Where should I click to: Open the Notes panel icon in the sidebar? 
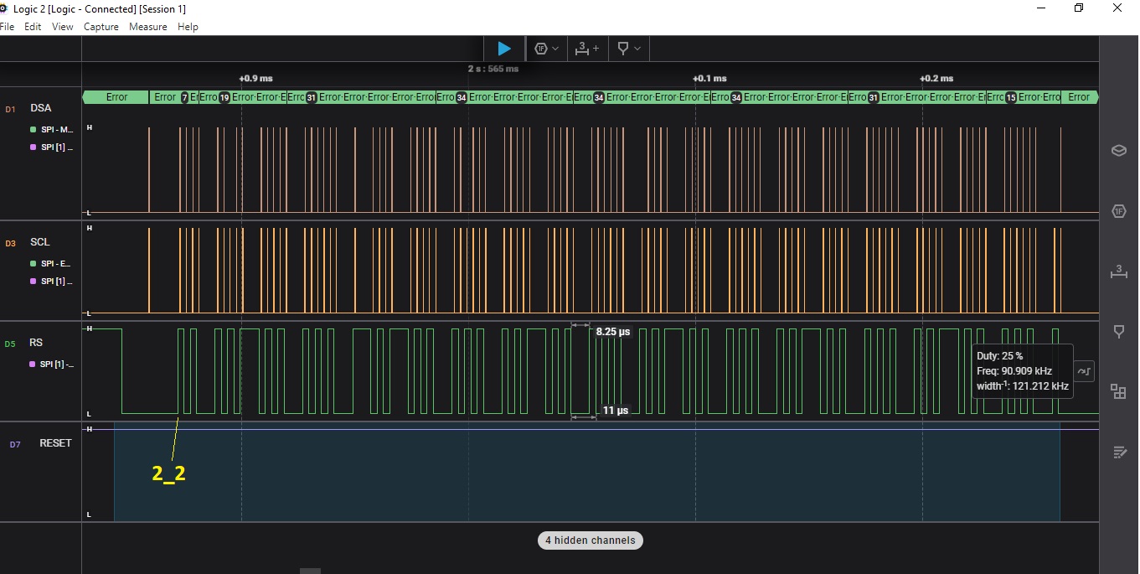coord(1118,452)
